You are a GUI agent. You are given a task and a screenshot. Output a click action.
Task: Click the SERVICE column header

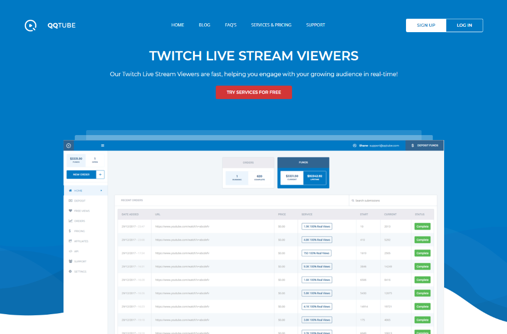coord(307,214)
